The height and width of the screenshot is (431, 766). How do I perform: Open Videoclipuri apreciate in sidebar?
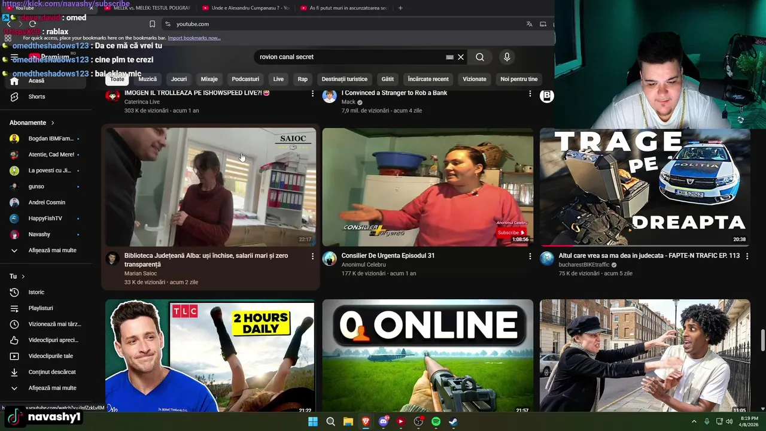pyautogui.click(x=46, y=340)
